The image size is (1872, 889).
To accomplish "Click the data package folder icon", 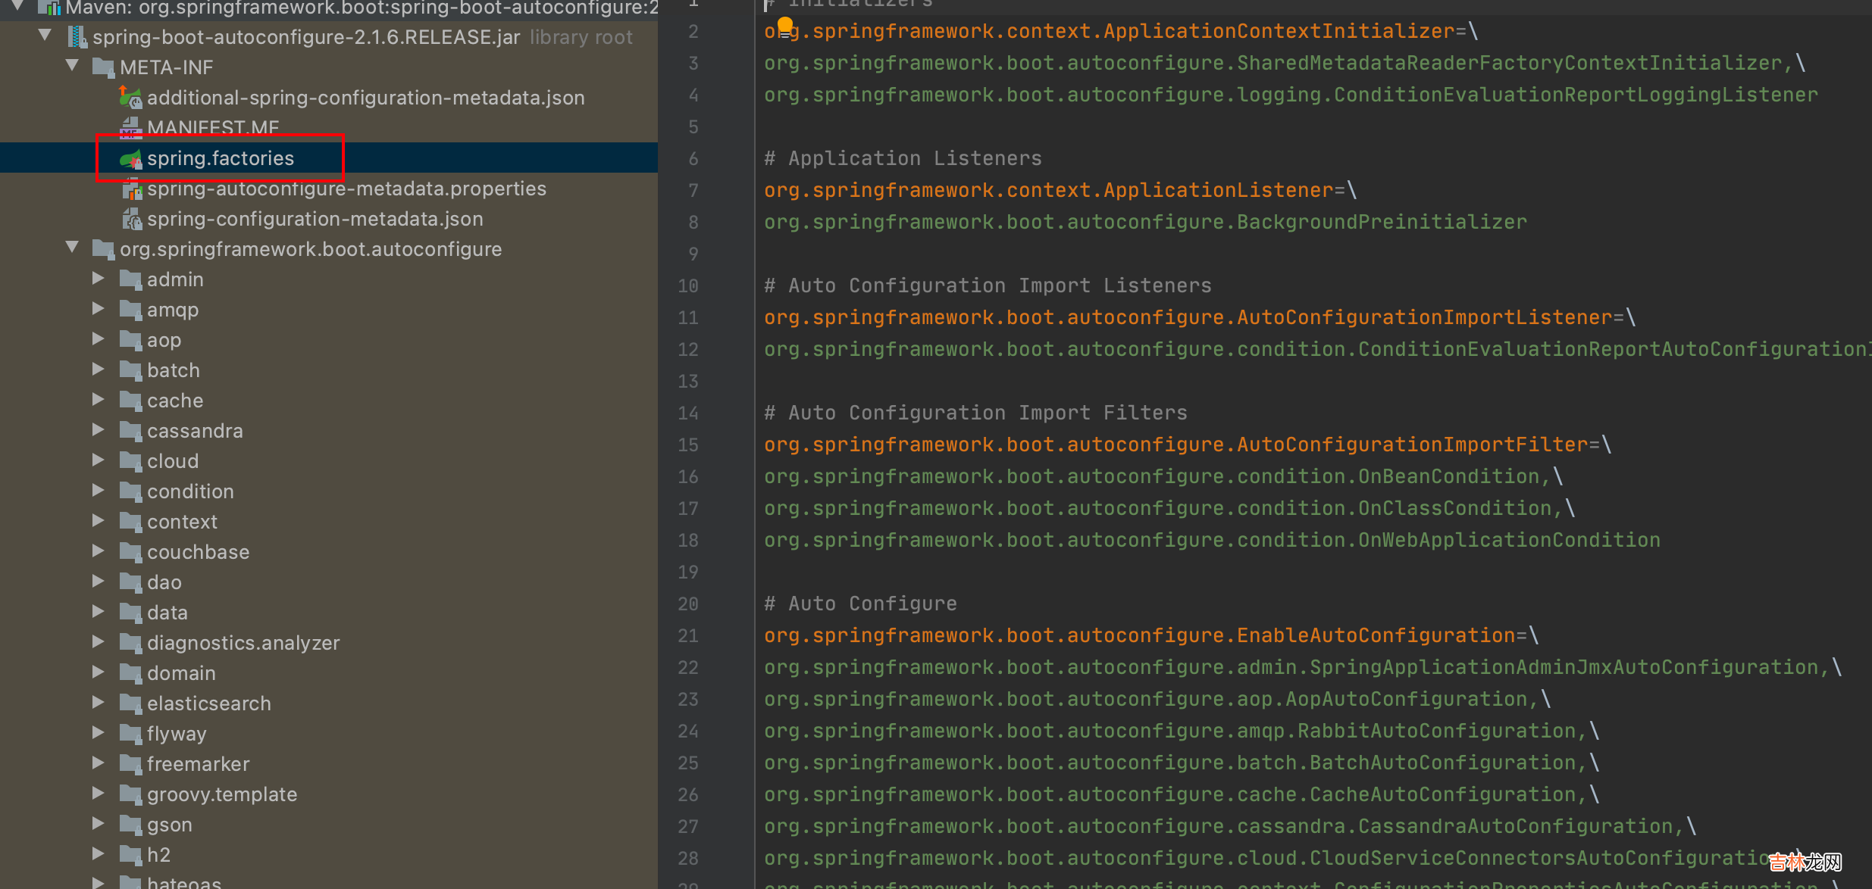I will click(x=130, y=613).
